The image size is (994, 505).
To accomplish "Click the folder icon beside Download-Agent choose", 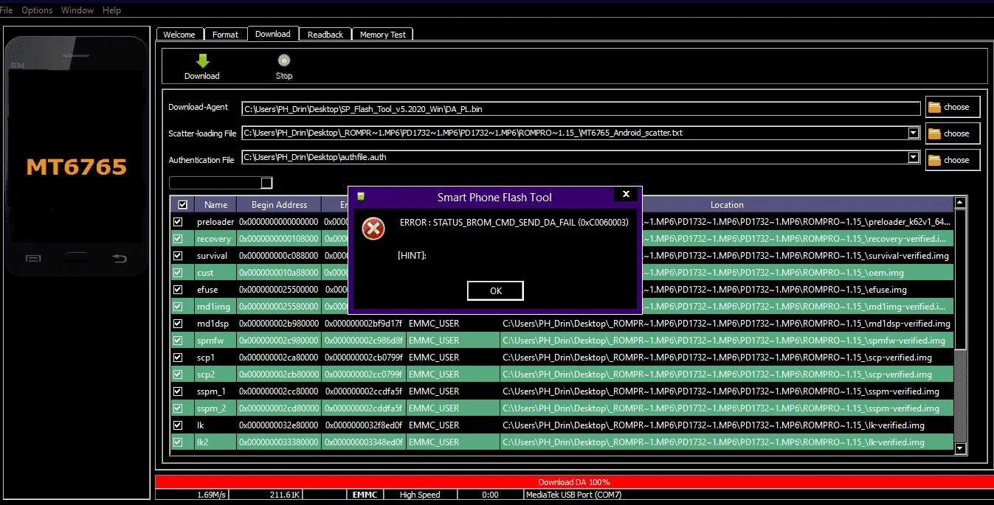I will pyautogui.click(x=935, y=107).
